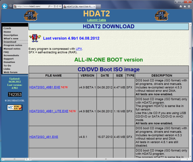This screenshot has width=193, height=162.
Task: Click the bottom horizontal scrollbar right arrow
Action: click(x=187, y=159)
